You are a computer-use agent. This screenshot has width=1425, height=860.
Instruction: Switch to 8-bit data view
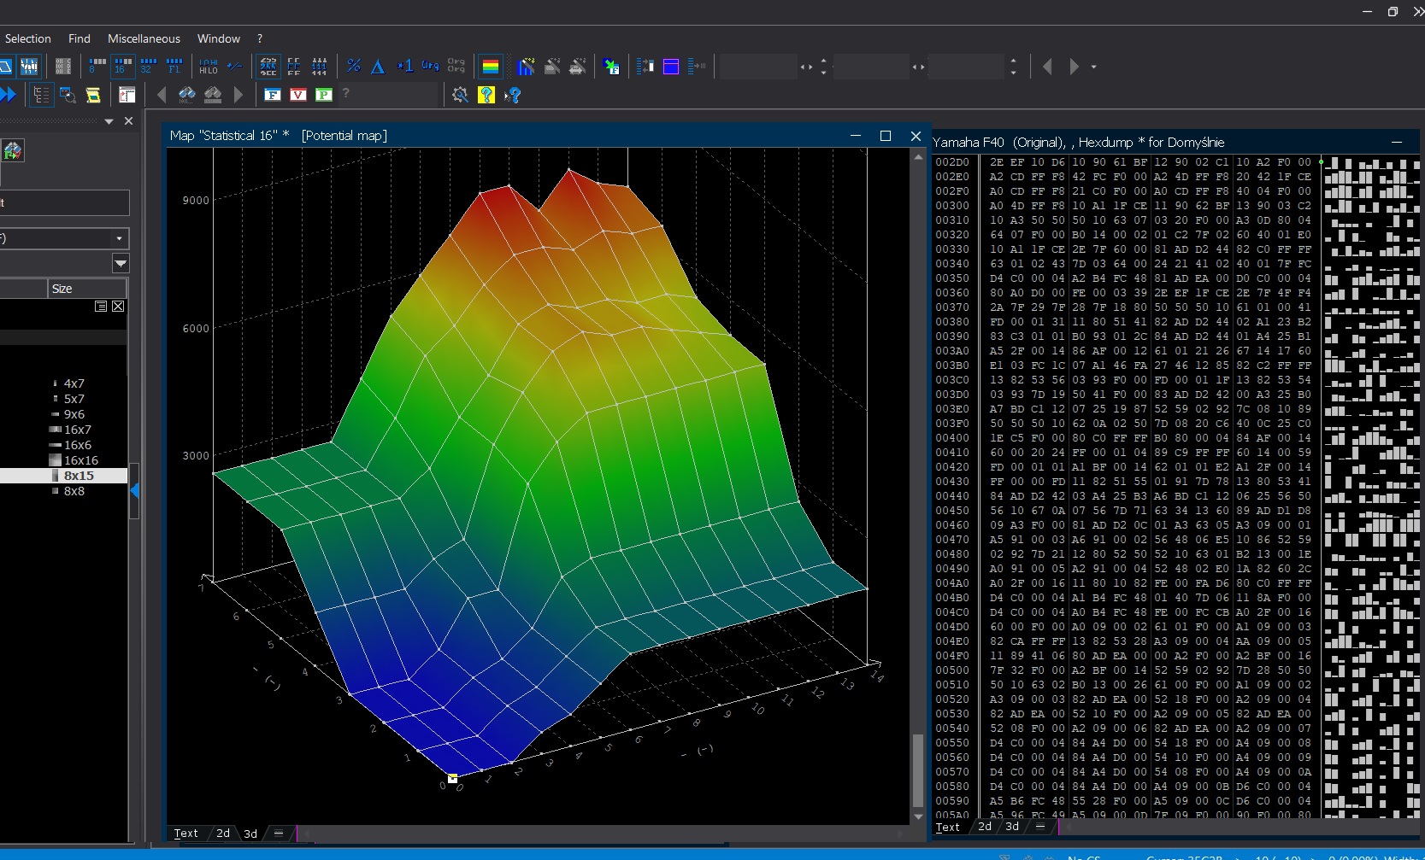[97, 66]
